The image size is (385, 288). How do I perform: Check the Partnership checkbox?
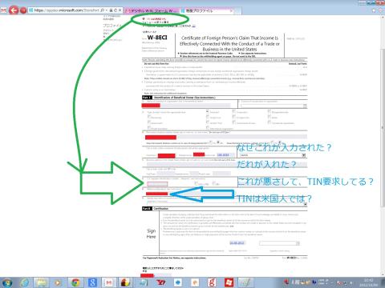[x=149, y=117]
